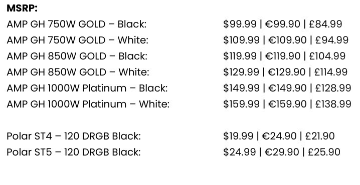Select the £104.99 price text
360x185 pixels.
(327, 56)
